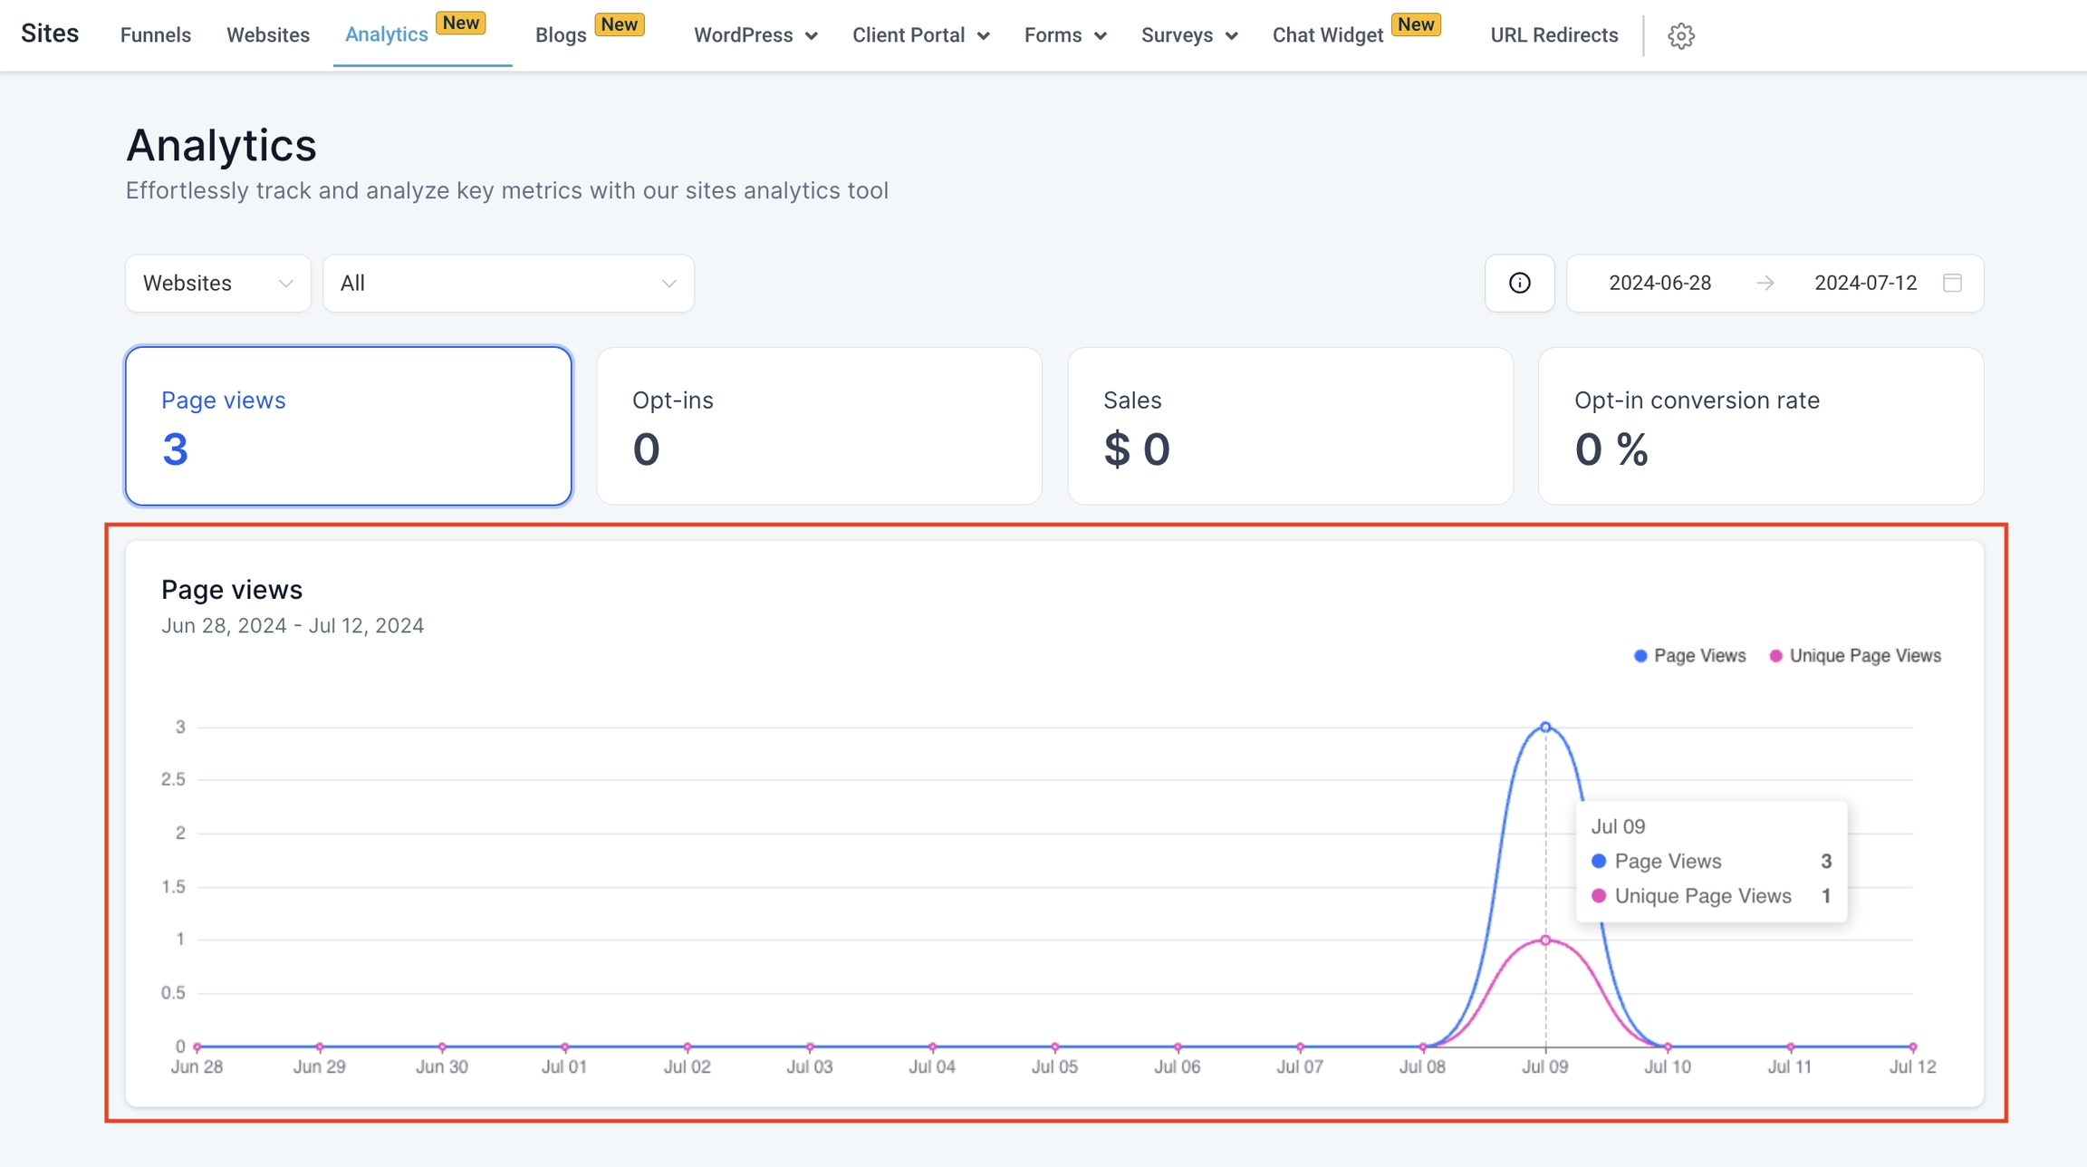Switch to the Blogs tab
The image size is (2087, 1167).
[x=561, y=35]
